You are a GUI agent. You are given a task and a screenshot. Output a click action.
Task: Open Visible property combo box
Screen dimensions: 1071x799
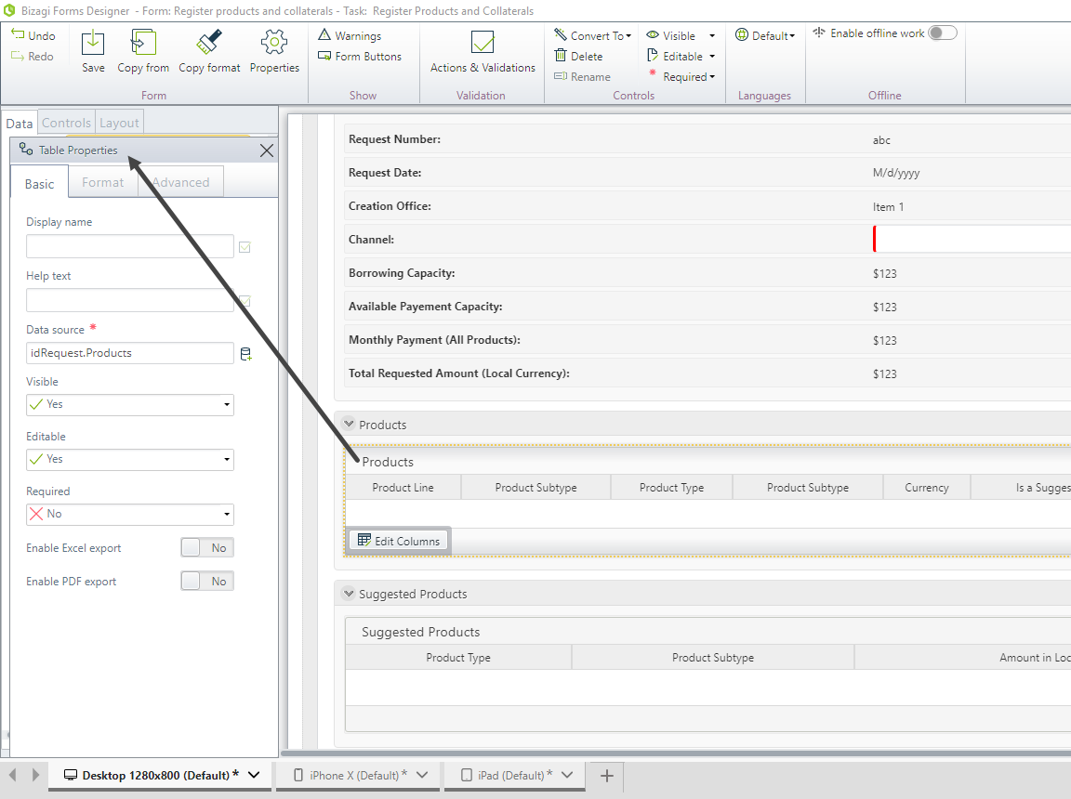130,405
